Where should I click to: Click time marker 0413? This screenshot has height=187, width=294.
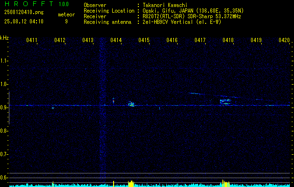(x=88, y=40)
